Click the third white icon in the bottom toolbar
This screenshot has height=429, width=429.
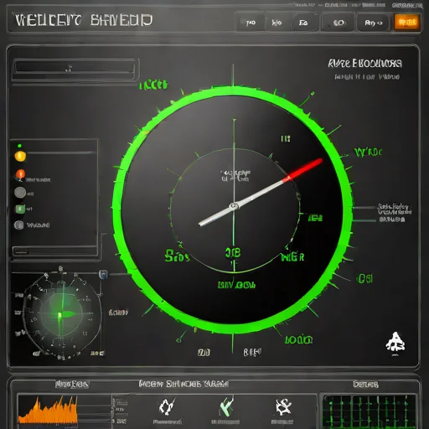coord(283,407)
